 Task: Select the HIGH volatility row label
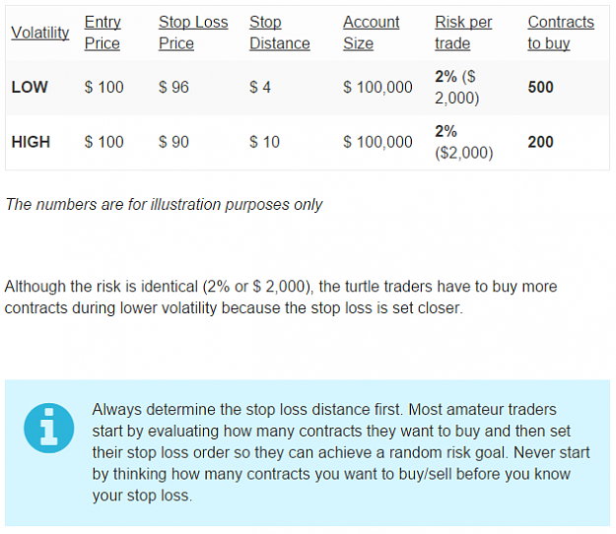coord(31,142)
